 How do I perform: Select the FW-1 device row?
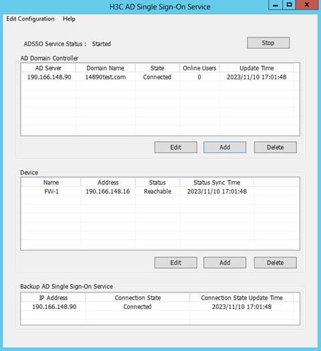coord(160,192)
